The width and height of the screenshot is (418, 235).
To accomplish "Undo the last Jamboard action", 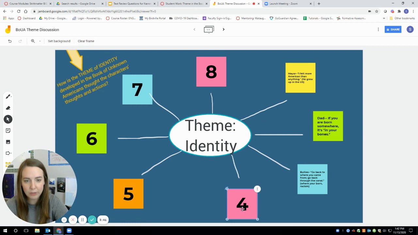I will [x=10, y=41].
